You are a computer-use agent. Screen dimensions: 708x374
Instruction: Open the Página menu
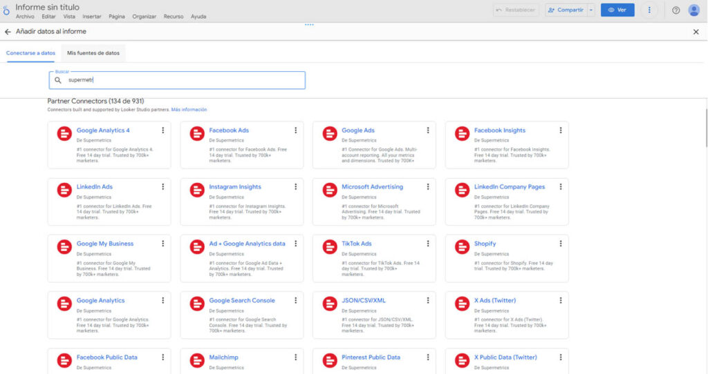click(116, 17)
